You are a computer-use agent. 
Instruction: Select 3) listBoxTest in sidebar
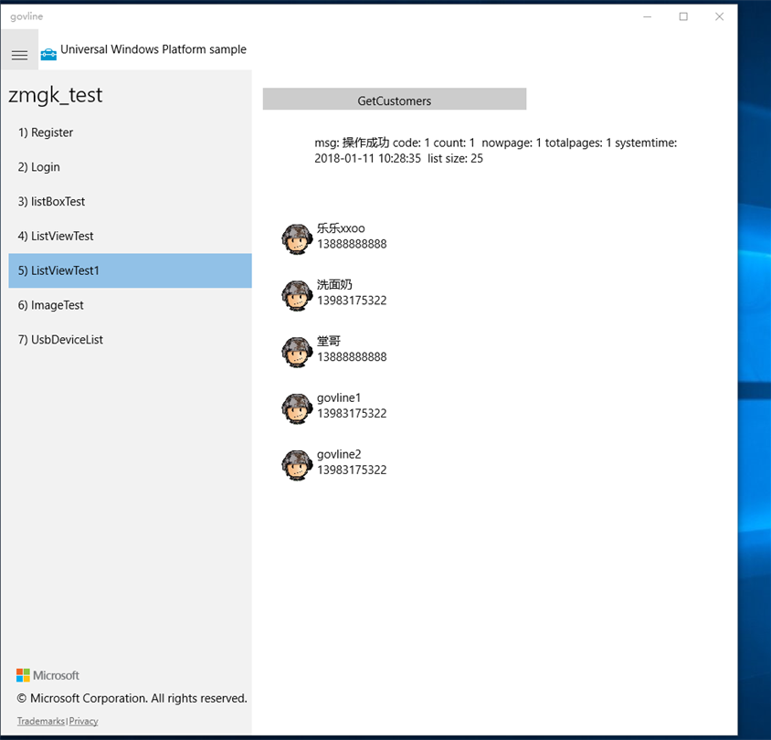point(131,202)
